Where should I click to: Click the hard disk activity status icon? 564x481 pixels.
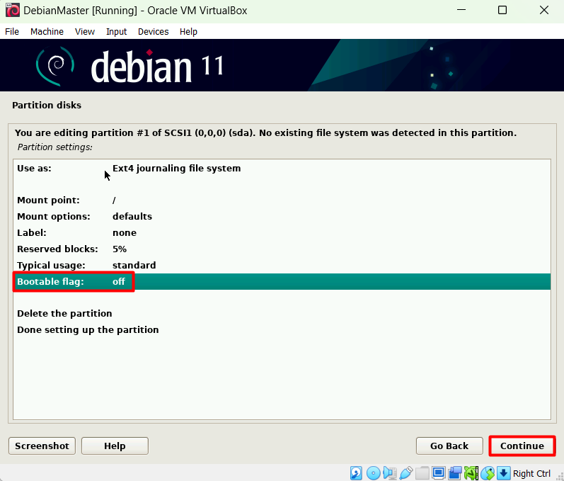(x=356, y=473)
